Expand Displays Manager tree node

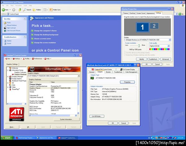pyautogui.click(x=8, y=77)
